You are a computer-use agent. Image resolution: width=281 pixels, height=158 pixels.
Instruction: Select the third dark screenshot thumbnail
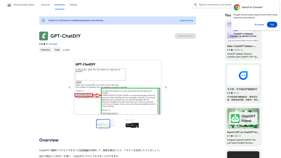click(x=132, y=123)
